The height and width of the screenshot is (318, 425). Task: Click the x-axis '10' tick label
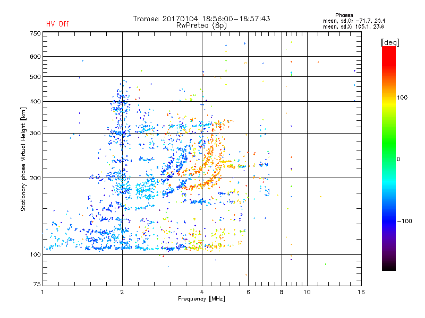[307, 292]
